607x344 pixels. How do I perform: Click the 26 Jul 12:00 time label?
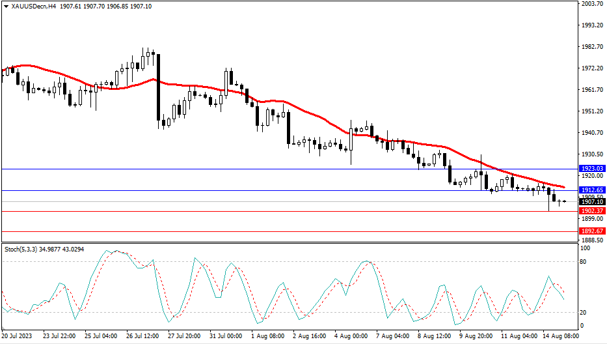coord(142,337)
